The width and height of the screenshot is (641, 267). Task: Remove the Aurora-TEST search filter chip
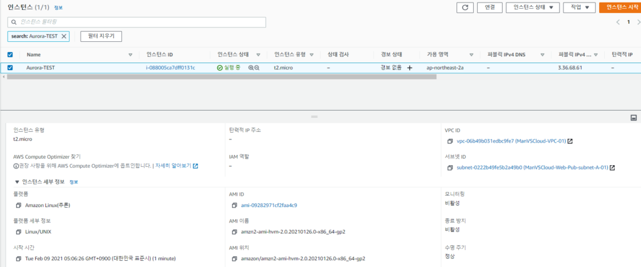pos(64,36)
